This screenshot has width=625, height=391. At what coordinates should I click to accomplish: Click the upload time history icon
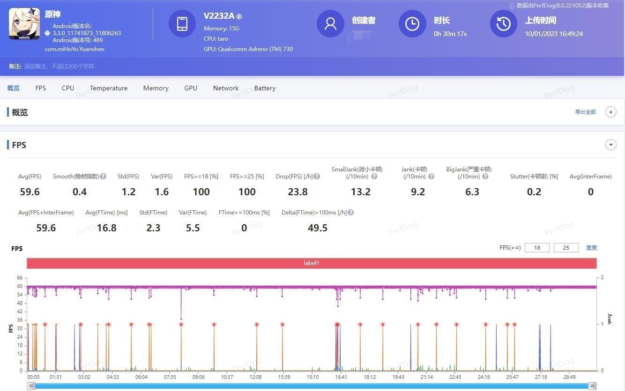pyautogui.click(x=504, y=24)
